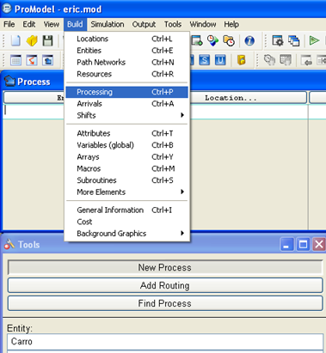Minimize the Tools window

pyautogui.click(x=286, y=245)
